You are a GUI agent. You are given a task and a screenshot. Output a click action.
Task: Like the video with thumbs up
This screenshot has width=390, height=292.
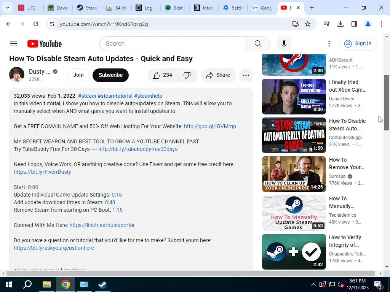163,75
